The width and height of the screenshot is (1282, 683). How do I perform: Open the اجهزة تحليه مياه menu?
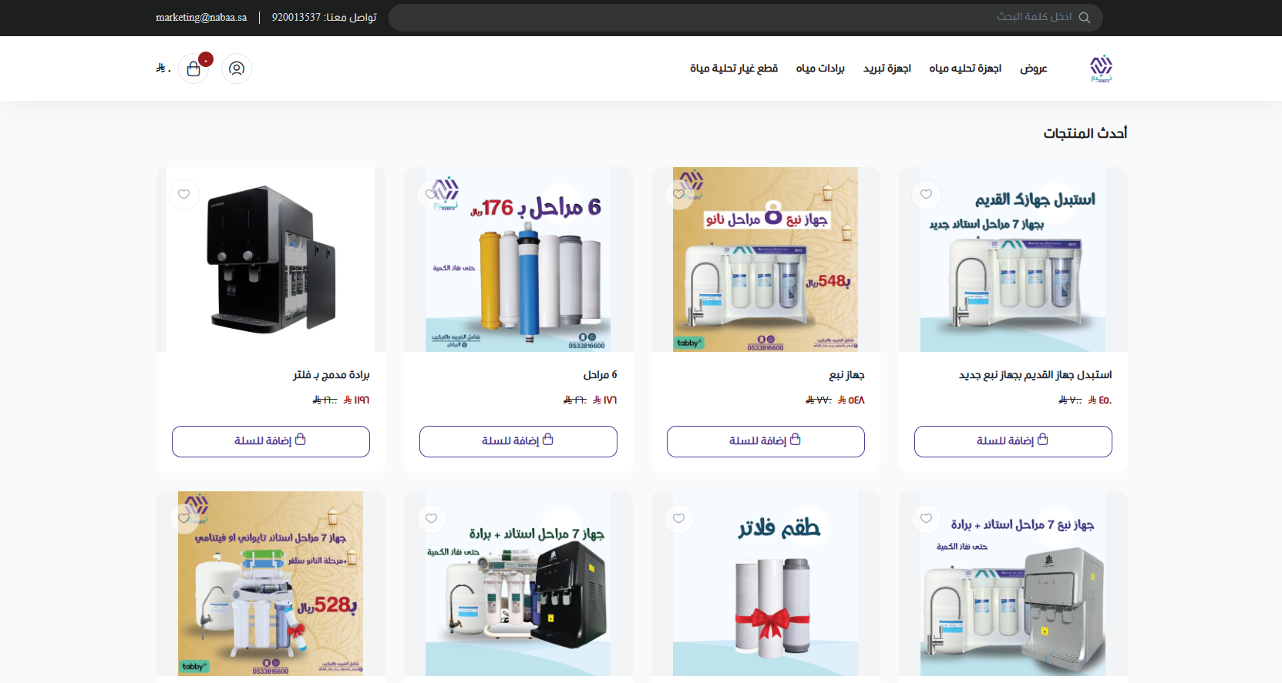click(965, 69)
